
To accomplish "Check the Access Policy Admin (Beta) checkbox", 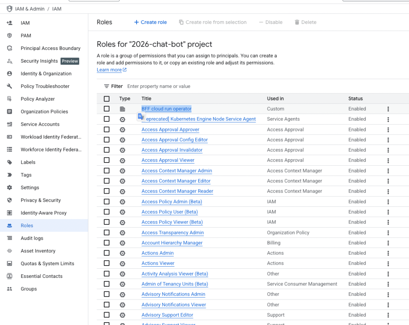I will pos(107,201).
